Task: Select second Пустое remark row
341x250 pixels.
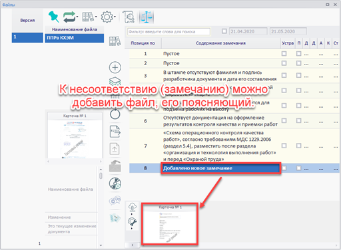Action: pos(234,63)
